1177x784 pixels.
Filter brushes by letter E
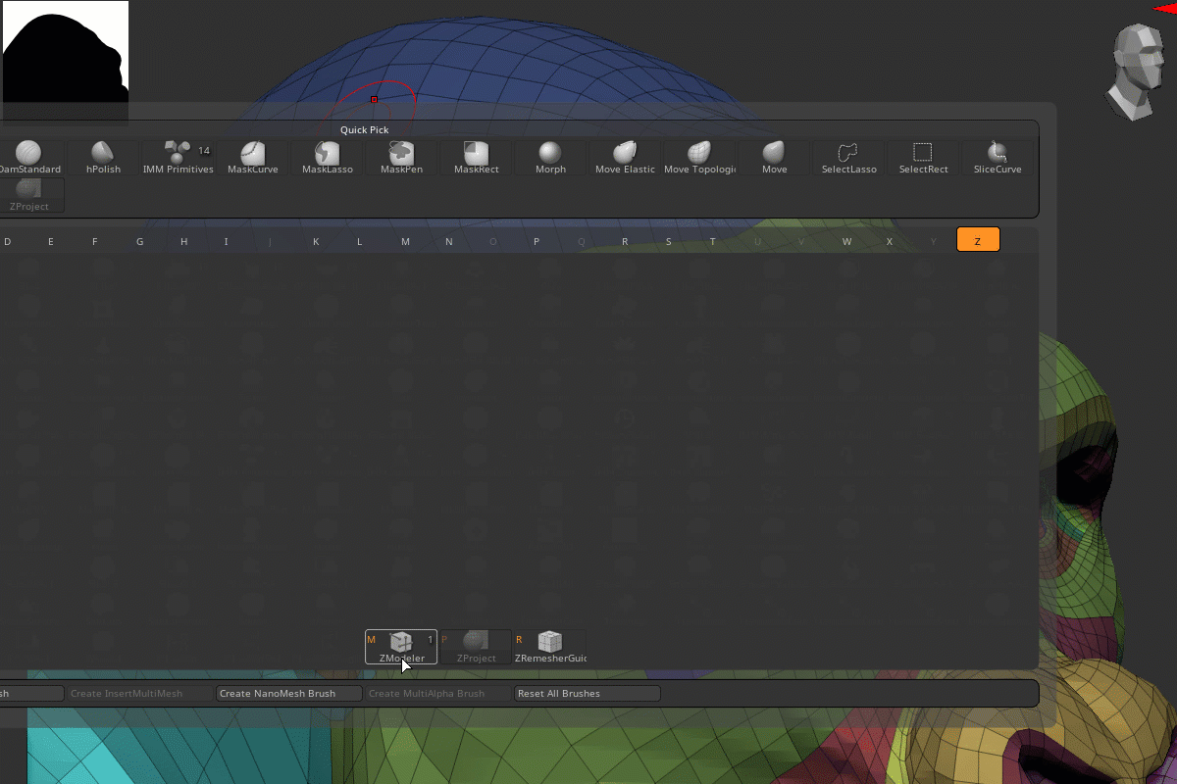click(51, 241)
